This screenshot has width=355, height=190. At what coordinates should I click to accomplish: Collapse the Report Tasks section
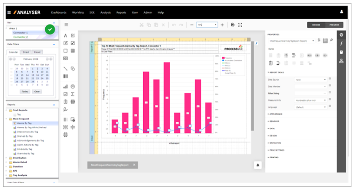point(275,72)
